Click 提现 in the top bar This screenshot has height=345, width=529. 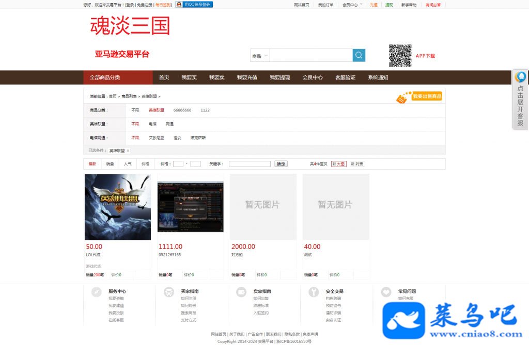click(389, 5)
